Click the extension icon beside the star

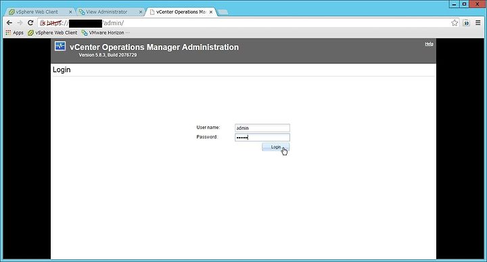click(x=466, y=23)
